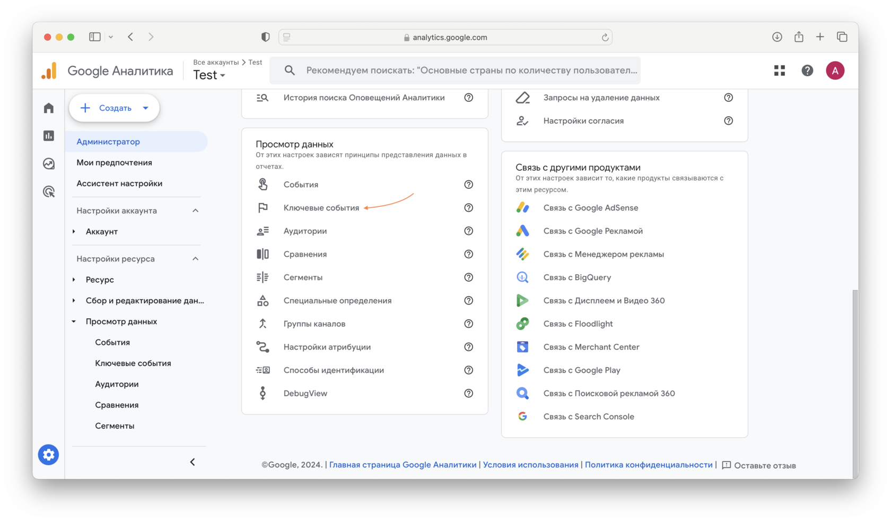Open Связь с BigQuery
Screen dimensions: 891x522
pyautogui.click(x=577, y=277)
